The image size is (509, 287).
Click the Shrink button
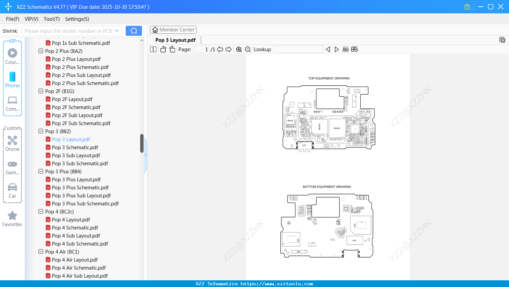pyautogui.click(x=10, y=30)
